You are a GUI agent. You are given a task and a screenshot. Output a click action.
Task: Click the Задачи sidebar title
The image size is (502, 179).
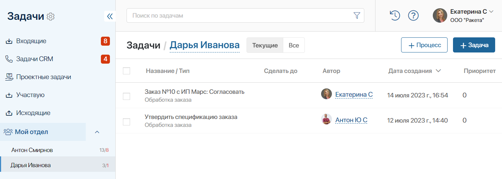point(26,16)
